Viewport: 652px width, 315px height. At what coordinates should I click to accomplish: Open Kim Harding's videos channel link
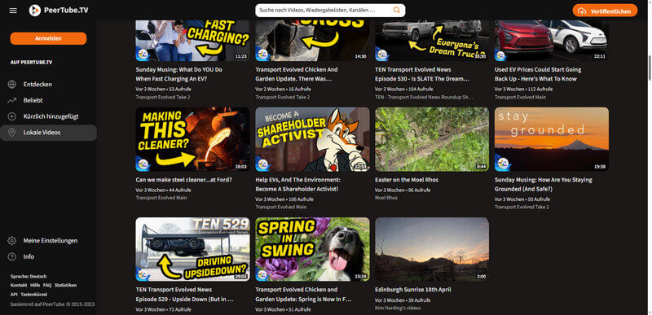[x=398, y=308]
